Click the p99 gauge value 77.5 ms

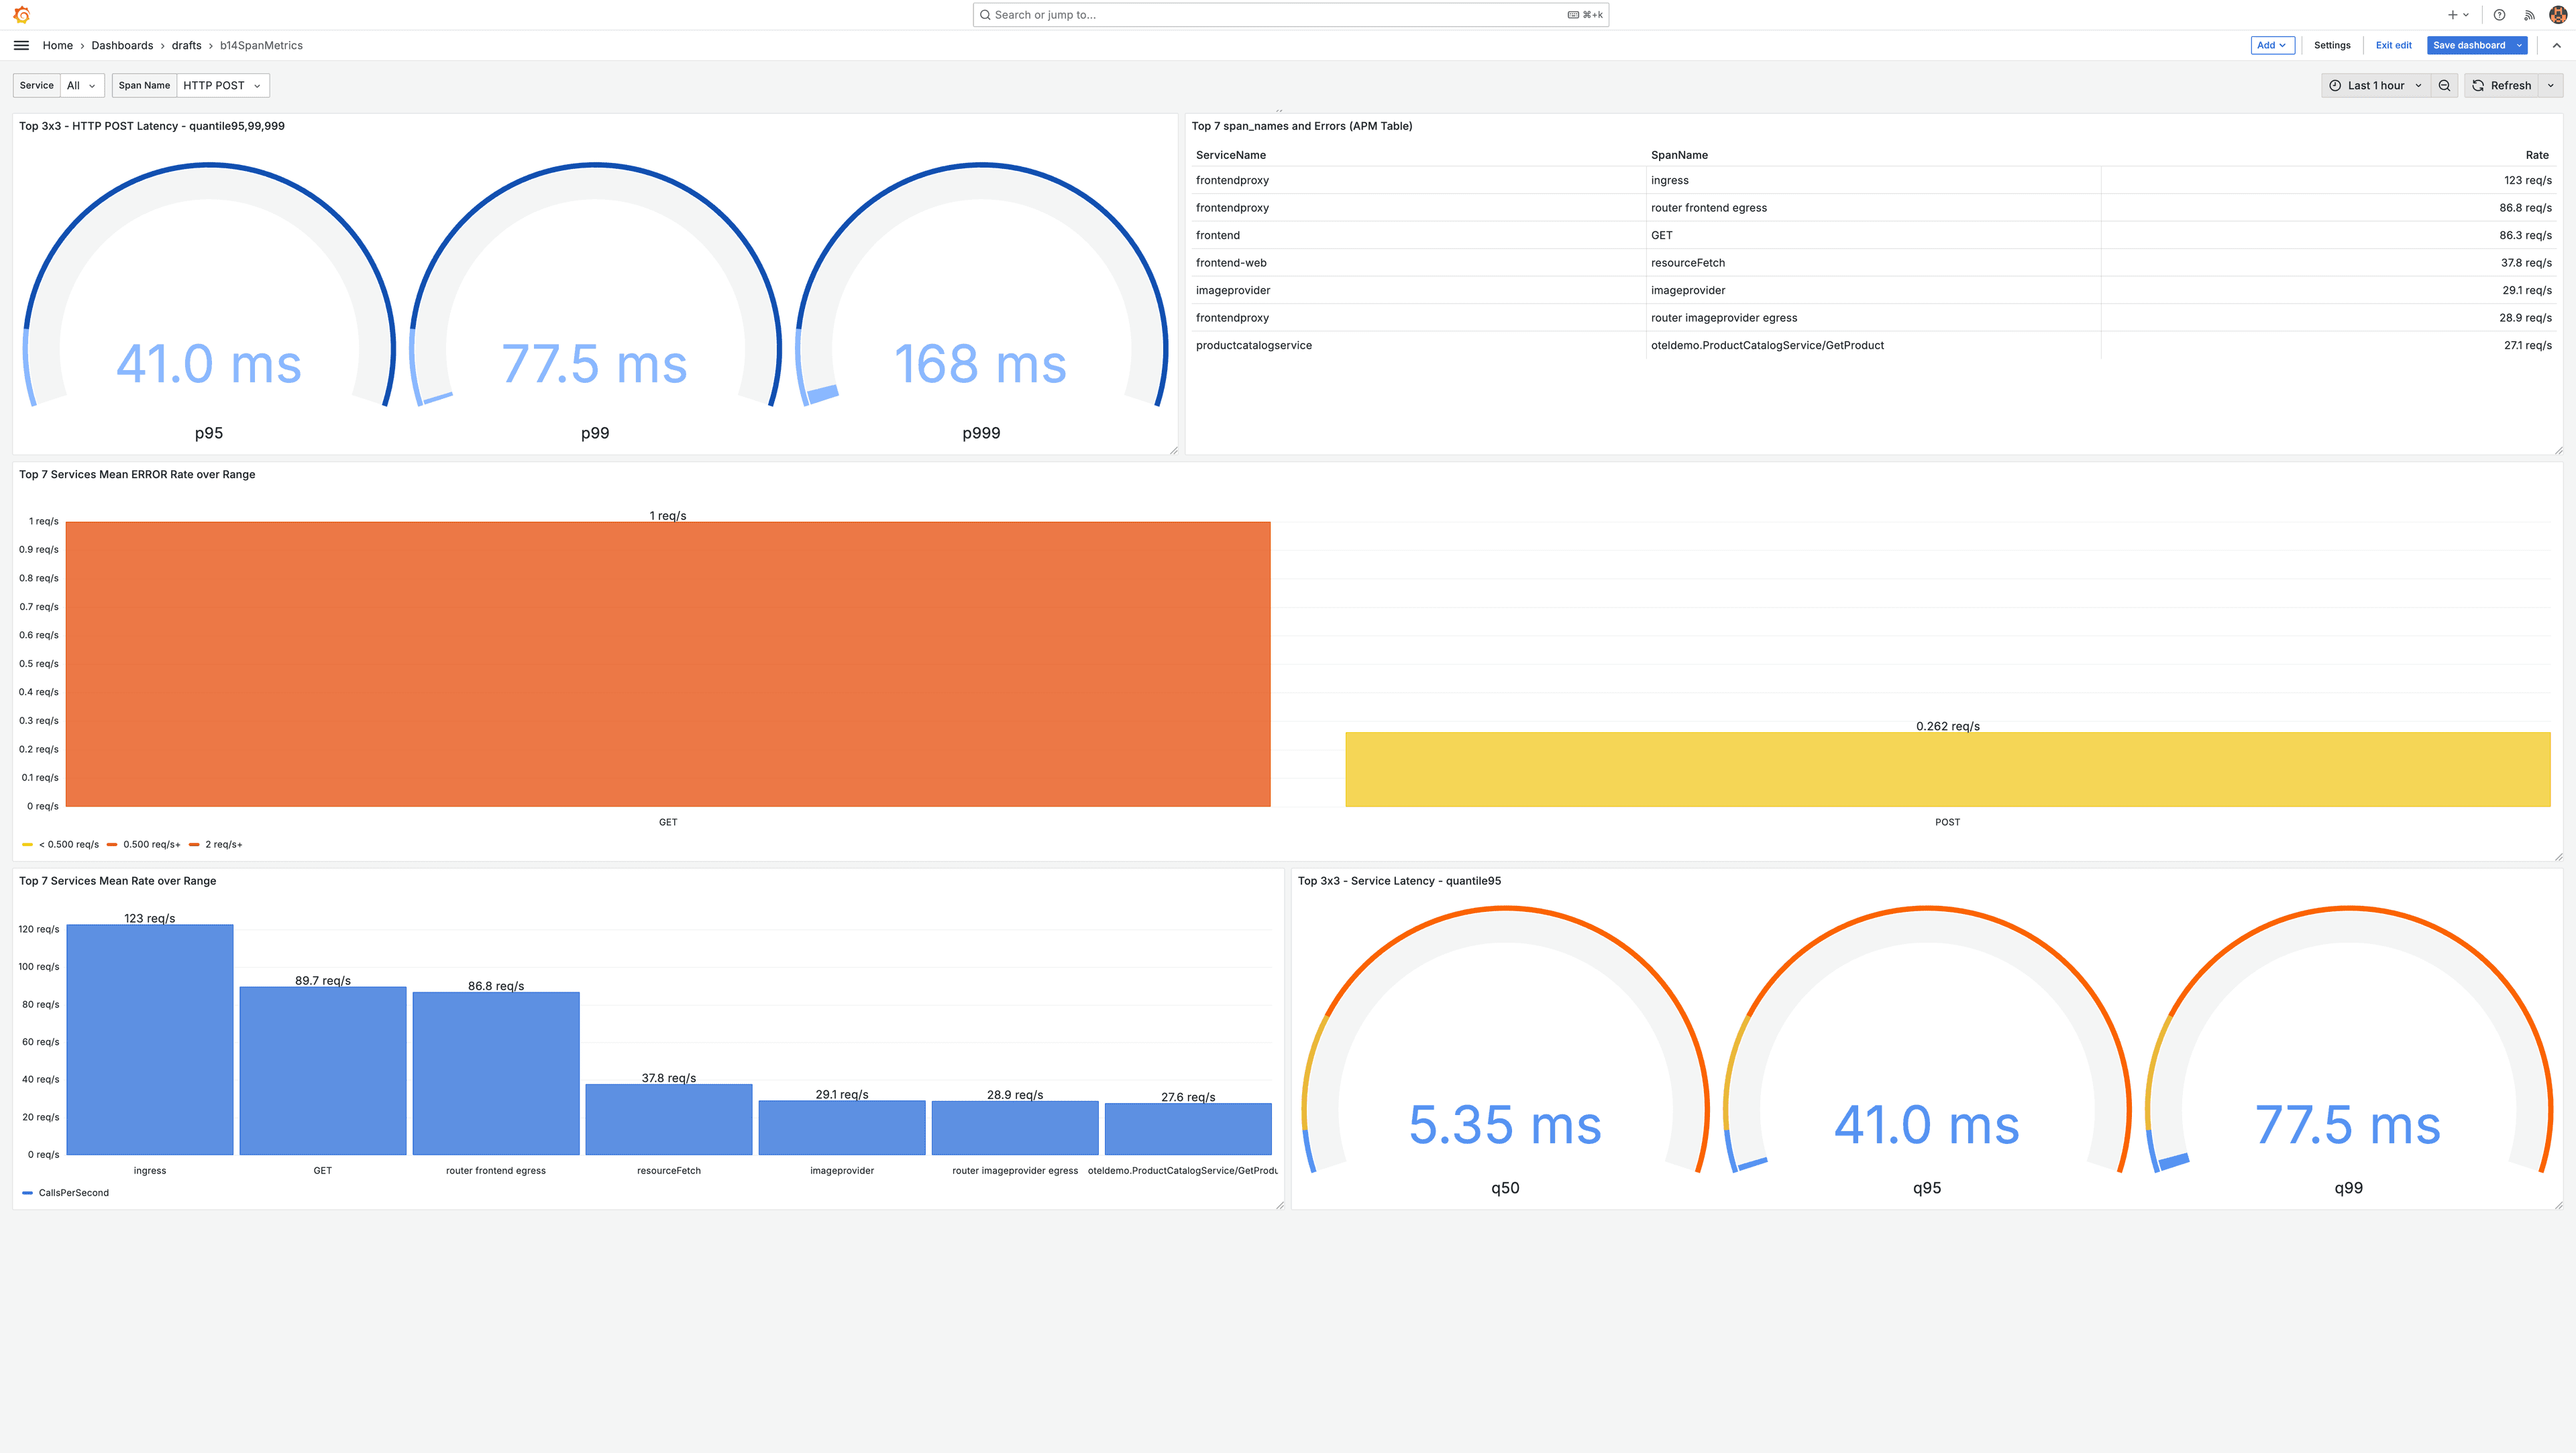(594, 363)
